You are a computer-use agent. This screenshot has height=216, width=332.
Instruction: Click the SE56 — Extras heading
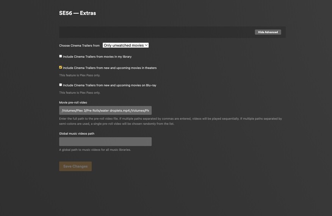(77, 13)
